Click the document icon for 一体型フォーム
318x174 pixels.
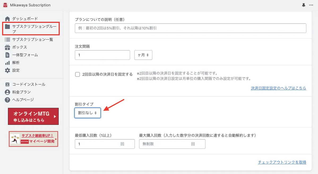7,55
